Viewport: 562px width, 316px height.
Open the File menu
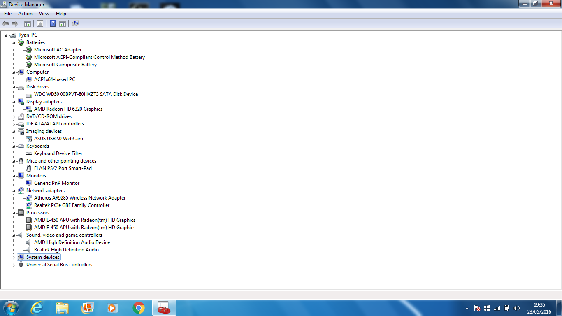tap(8, 14)
